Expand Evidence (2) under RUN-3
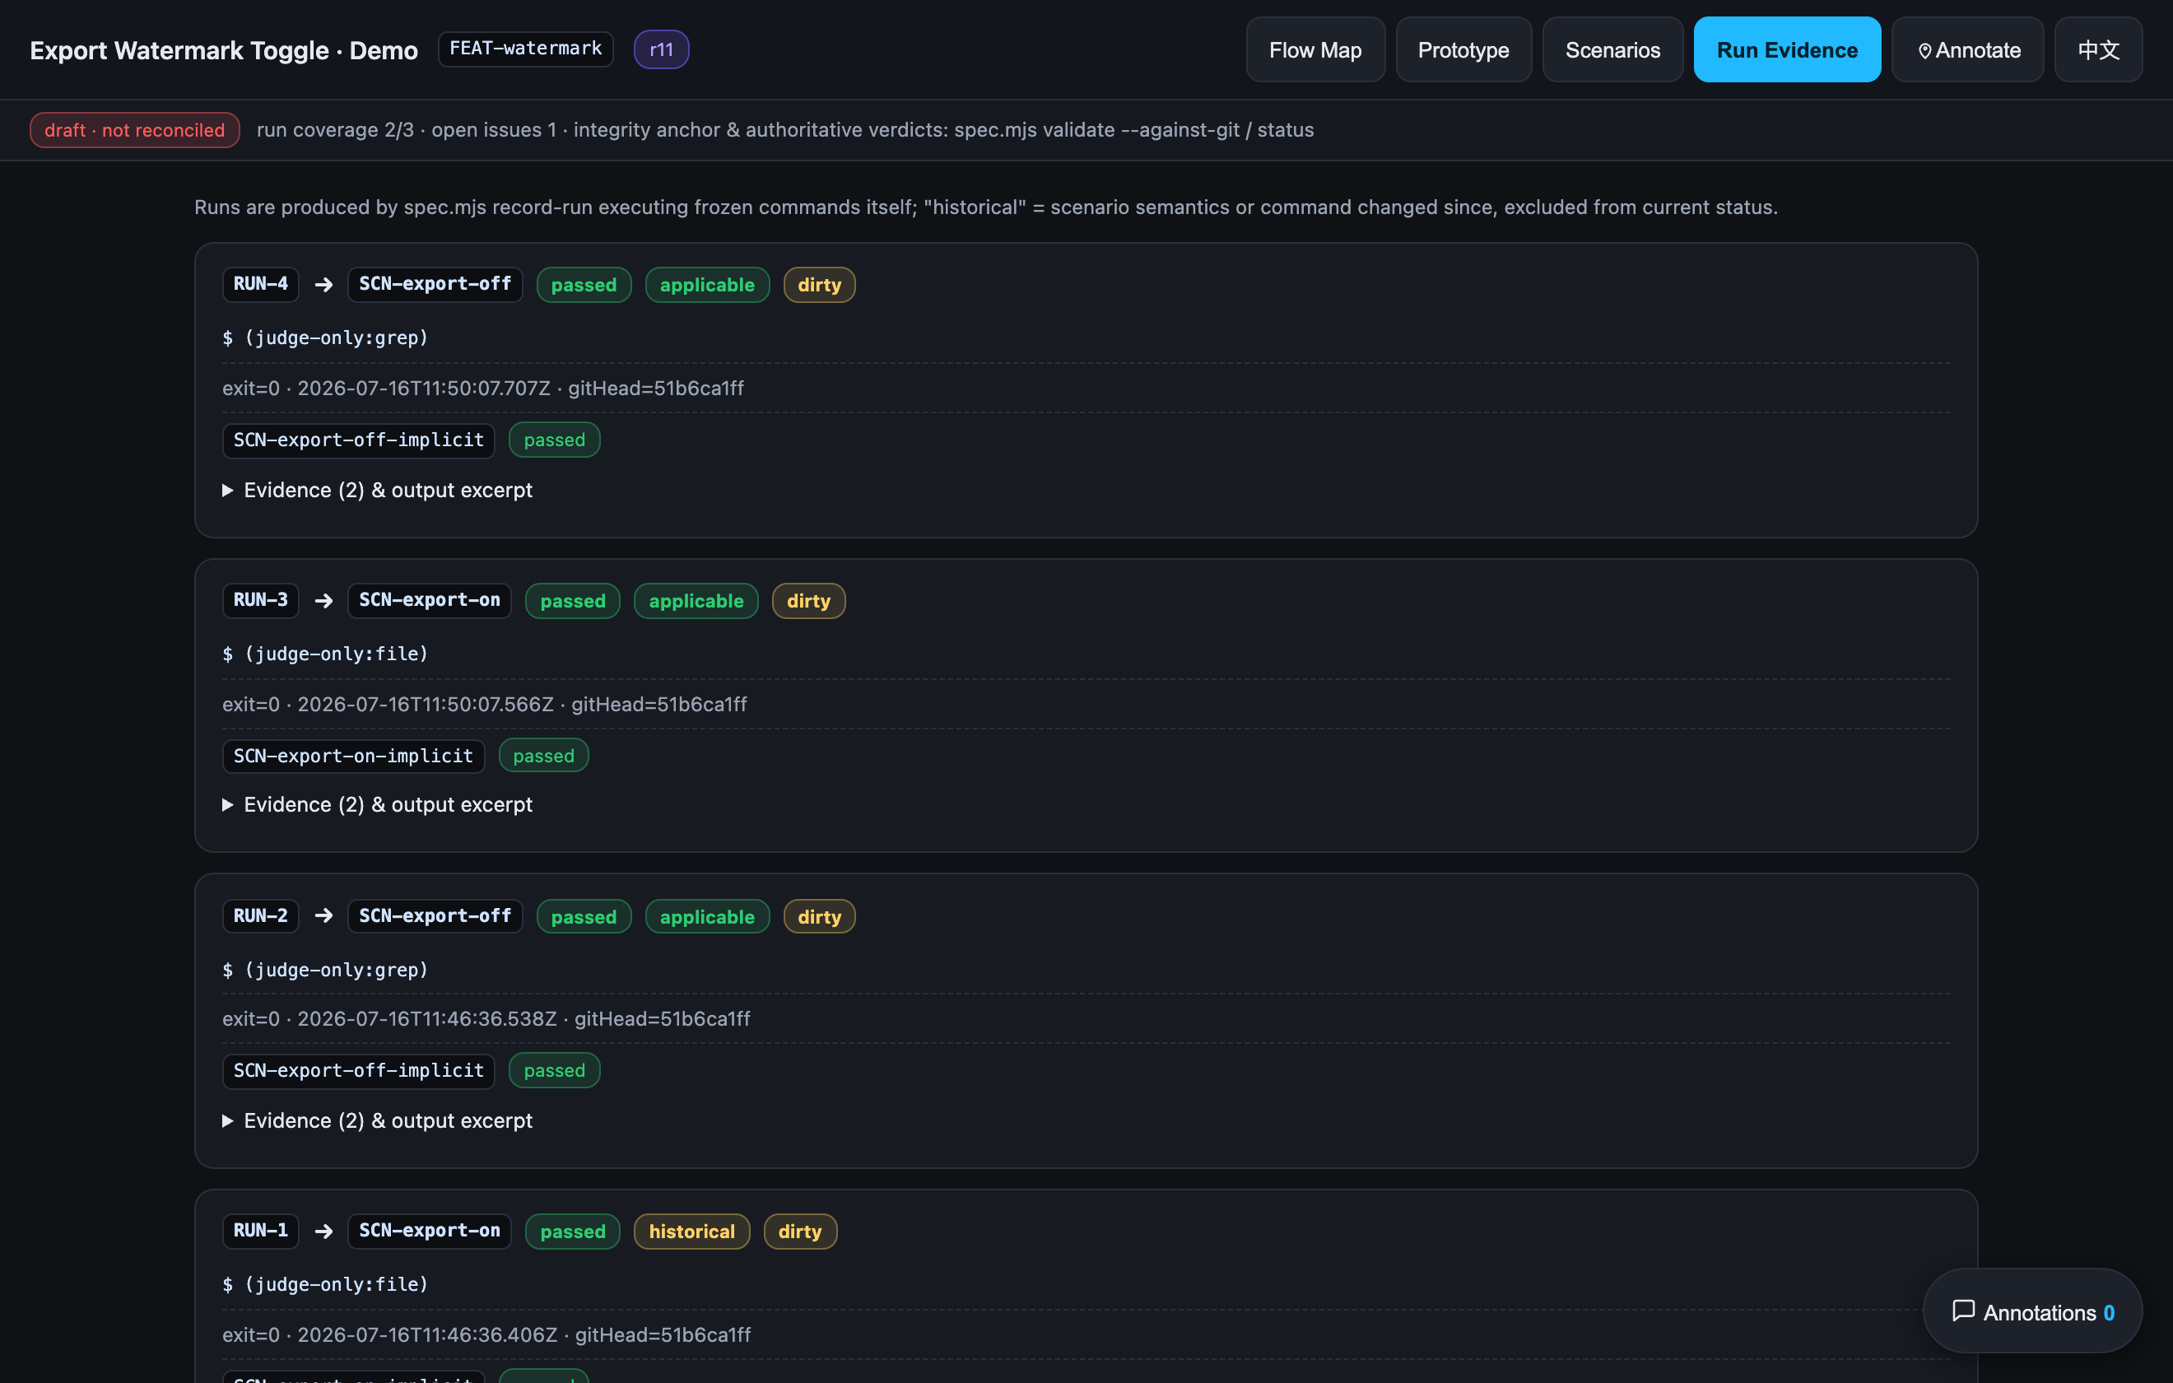Screen dimensions: 2173x1383 coord(377,804)
